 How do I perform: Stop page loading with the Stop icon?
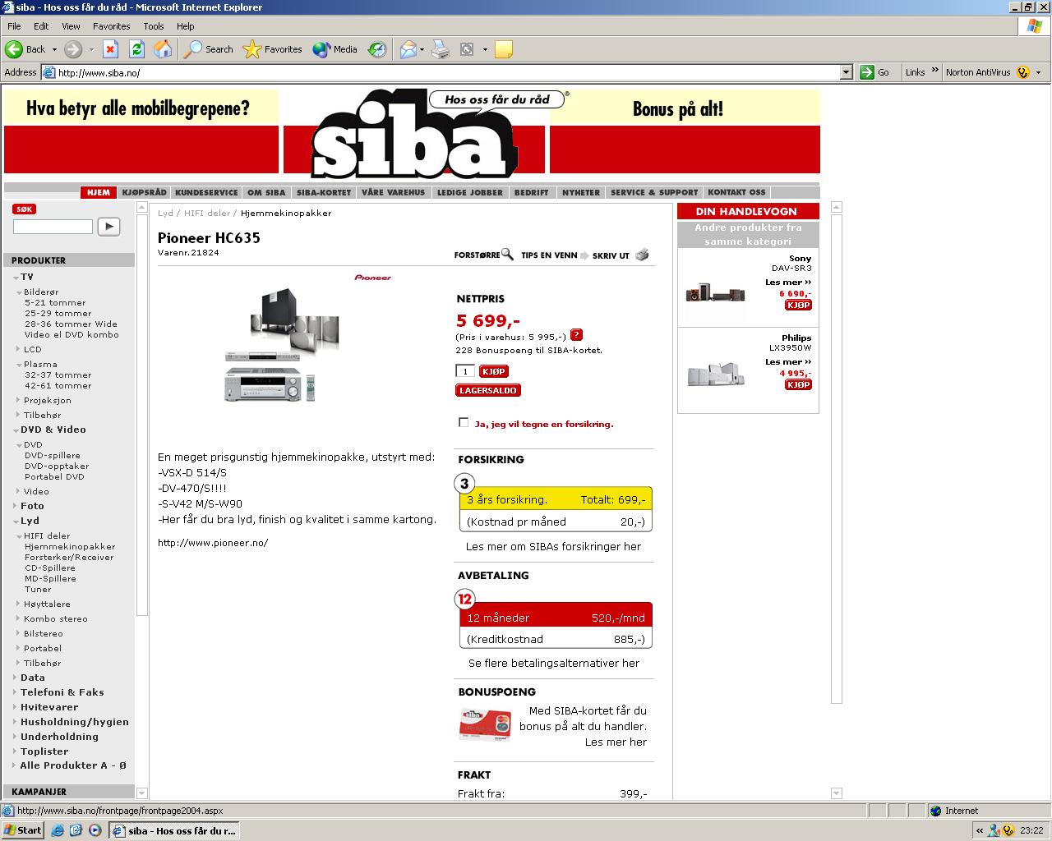click(110, 49)
